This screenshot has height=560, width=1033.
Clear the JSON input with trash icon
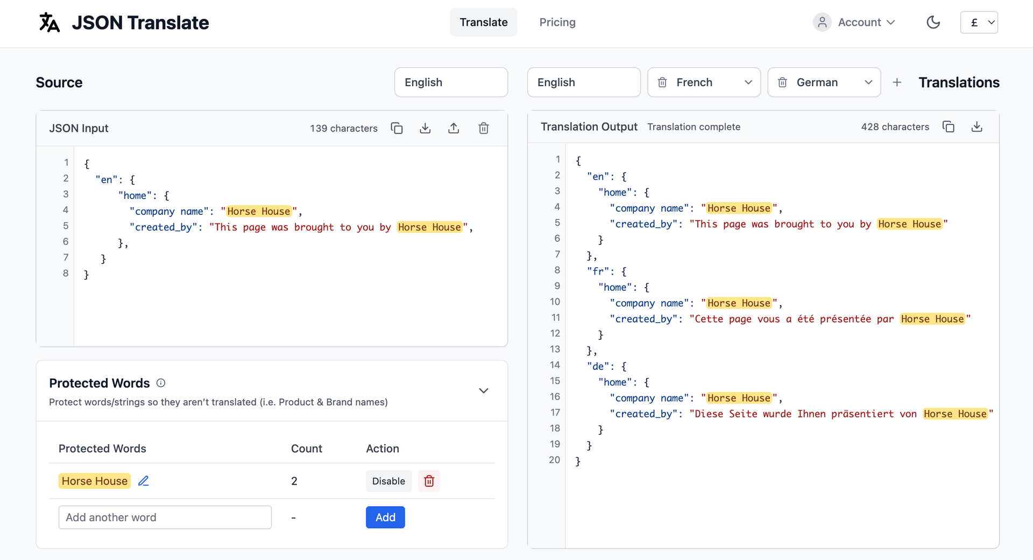click(x=483, y=128)
